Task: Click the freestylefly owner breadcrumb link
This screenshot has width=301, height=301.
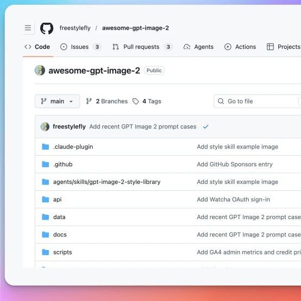Action: pyautogui.click(x=75, y=28)
